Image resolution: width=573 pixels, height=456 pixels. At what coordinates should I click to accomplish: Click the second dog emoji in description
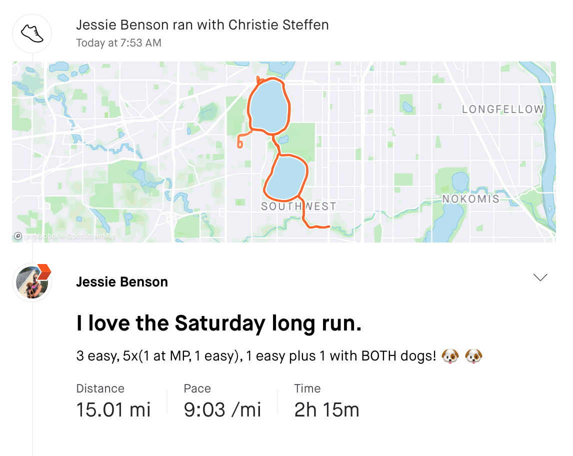click(473, 356)
